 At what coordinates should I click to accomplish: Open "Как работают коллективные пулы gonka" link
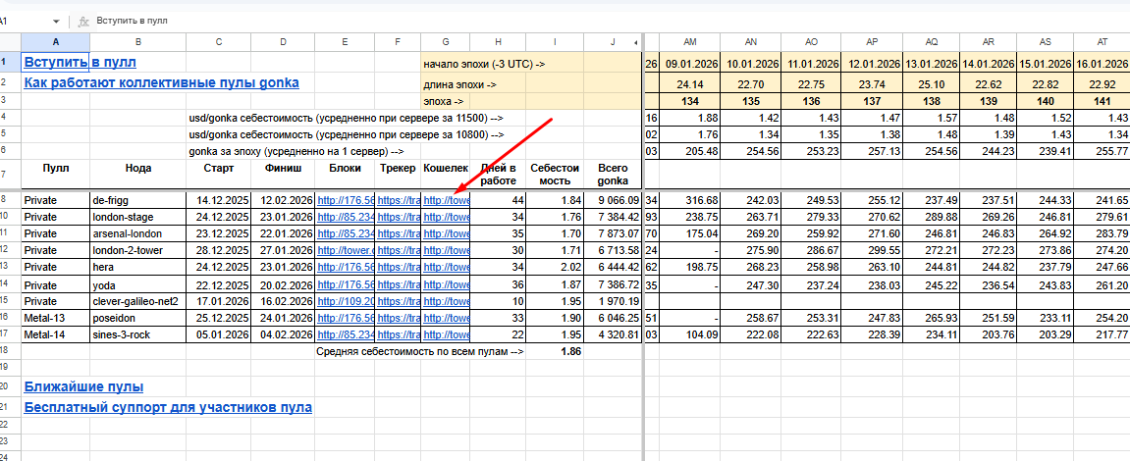pos(167,83)
